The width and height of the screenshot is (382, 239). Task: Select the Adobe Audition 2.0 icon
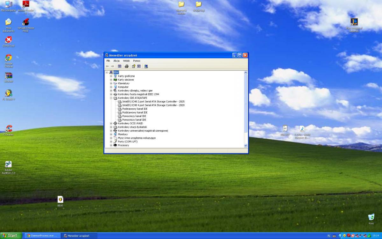9,168
